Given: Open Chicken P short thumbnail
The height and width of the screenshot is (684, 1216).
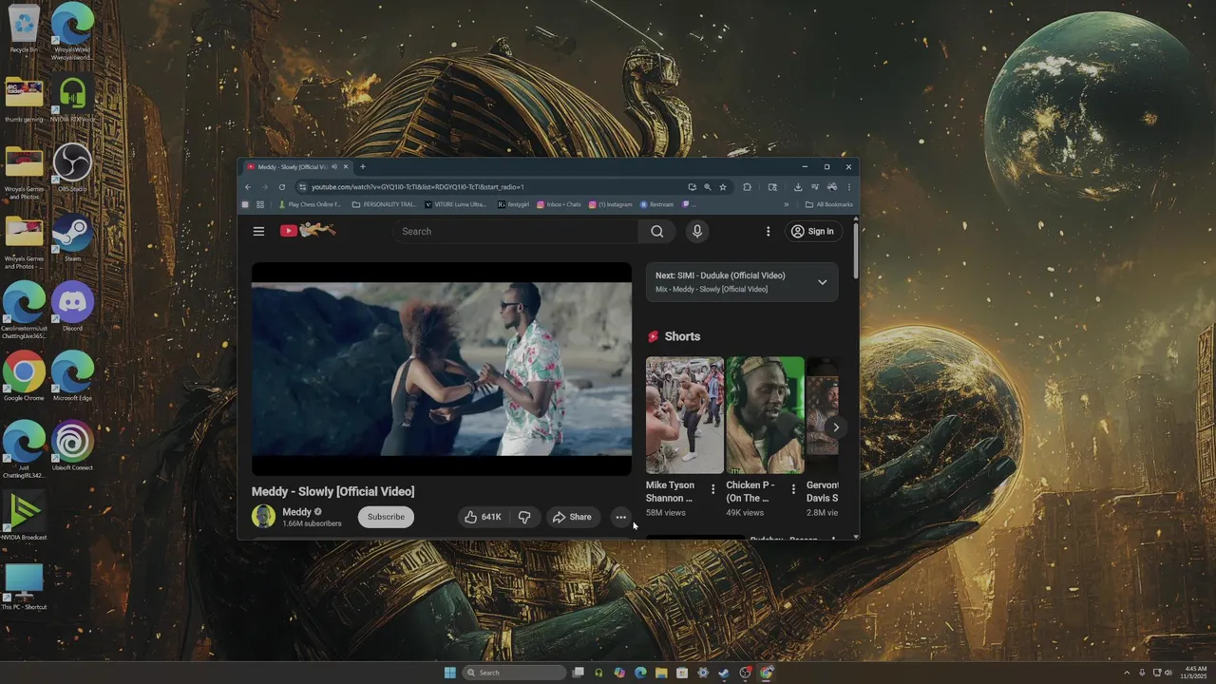Looking at the screenshot, I should (x=765, y=415).
